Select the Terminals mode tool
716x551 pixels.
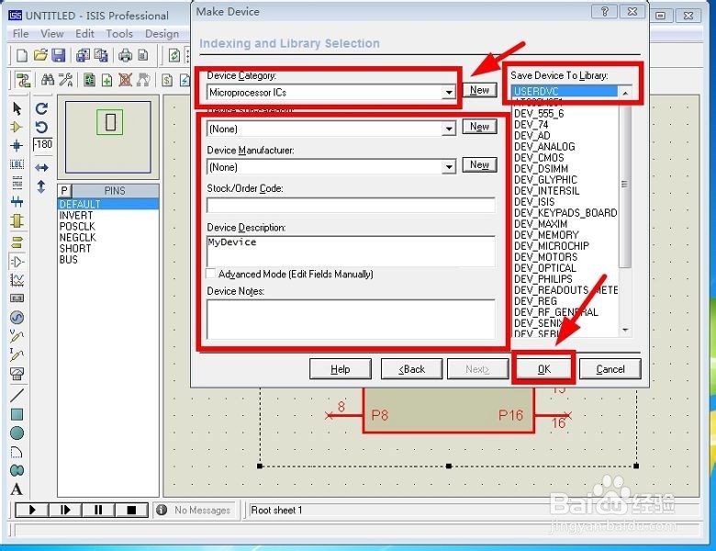click(17, 242)
